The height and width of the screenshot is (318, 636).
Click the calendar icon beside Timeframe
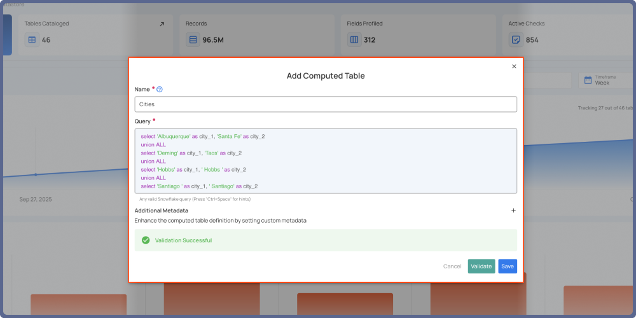(588, 80)
